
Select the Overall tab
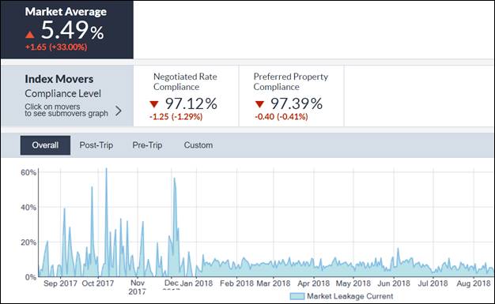click(x=45, y=145)
